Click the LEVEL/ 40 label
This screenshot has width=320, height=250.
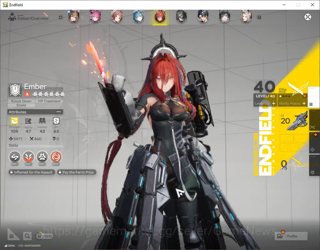(x=265, y=96)
